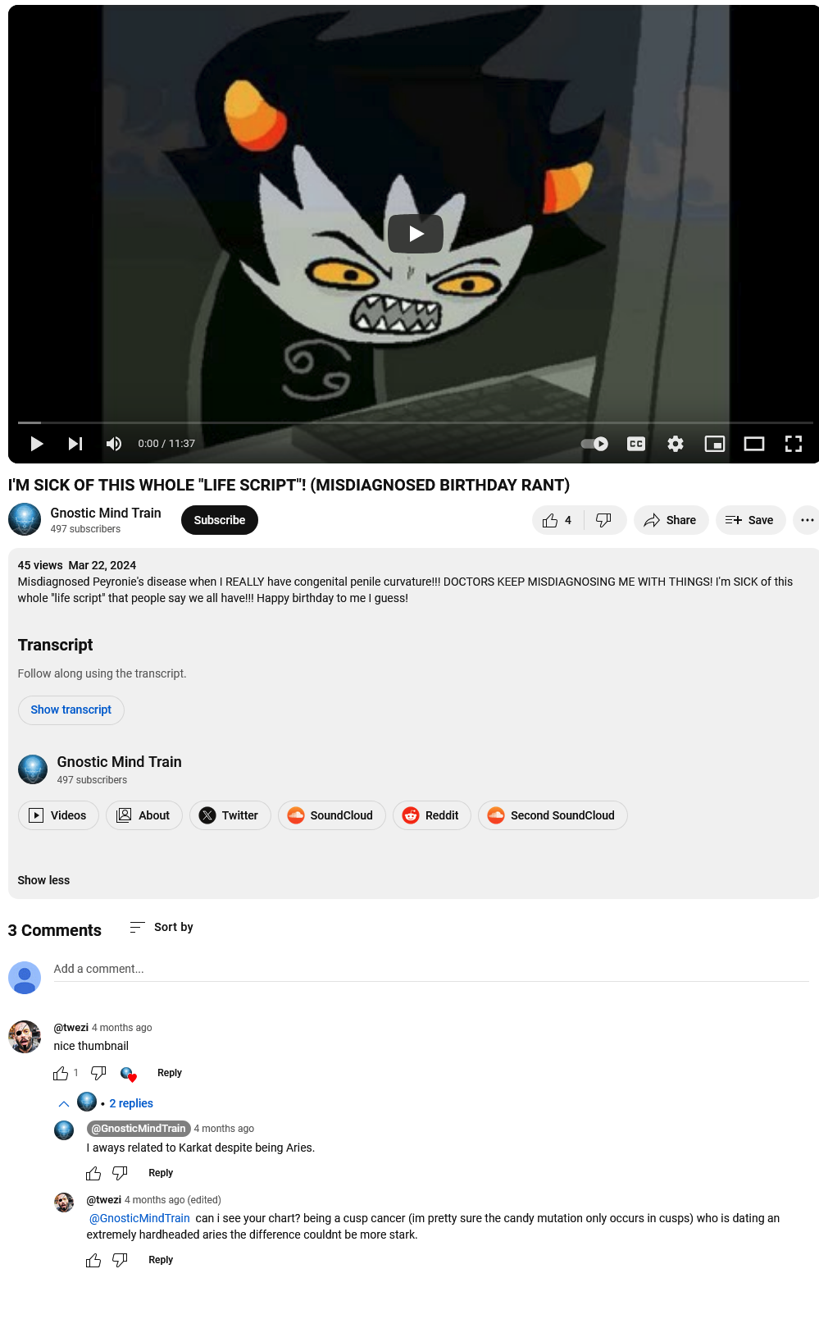Image resolution: width=819 pixels, height=1319 pixels.
Task: Click the Subscribe button
Action: 219,520
